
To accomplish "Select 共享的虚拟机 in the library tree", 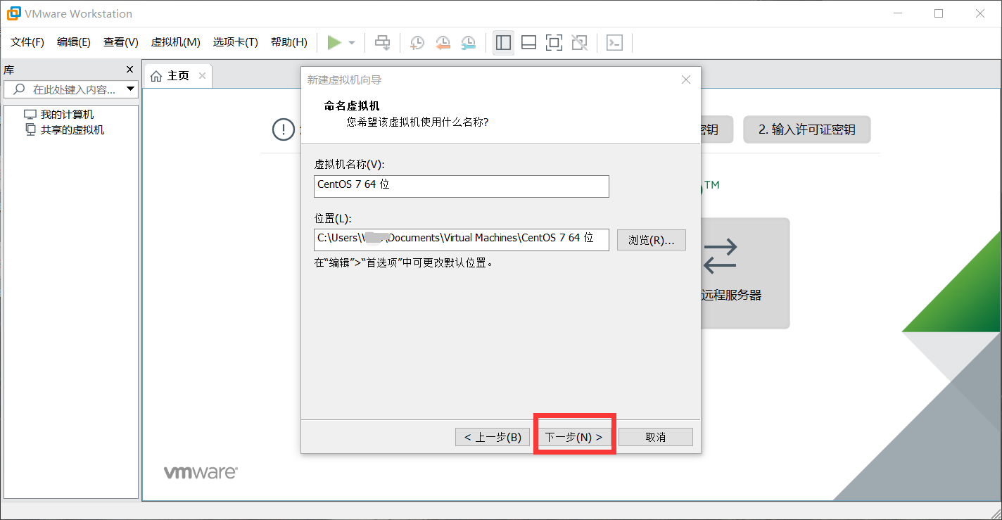I will [72, 129].
